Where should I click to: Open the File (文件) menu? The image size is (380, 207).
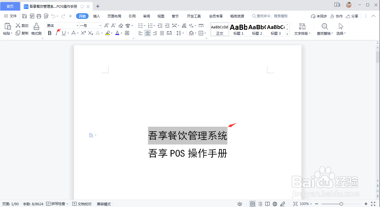tap(10, 16)
